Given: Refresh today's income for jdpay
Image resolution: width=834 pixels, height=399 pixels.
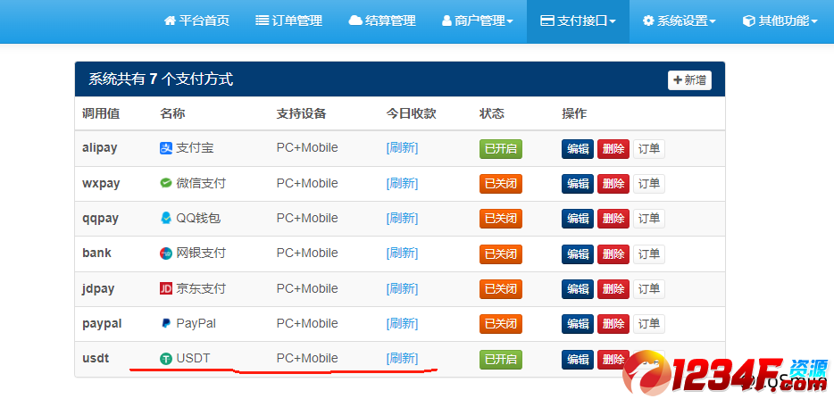Looking at the screenshot, I should [x=402, y=288].
